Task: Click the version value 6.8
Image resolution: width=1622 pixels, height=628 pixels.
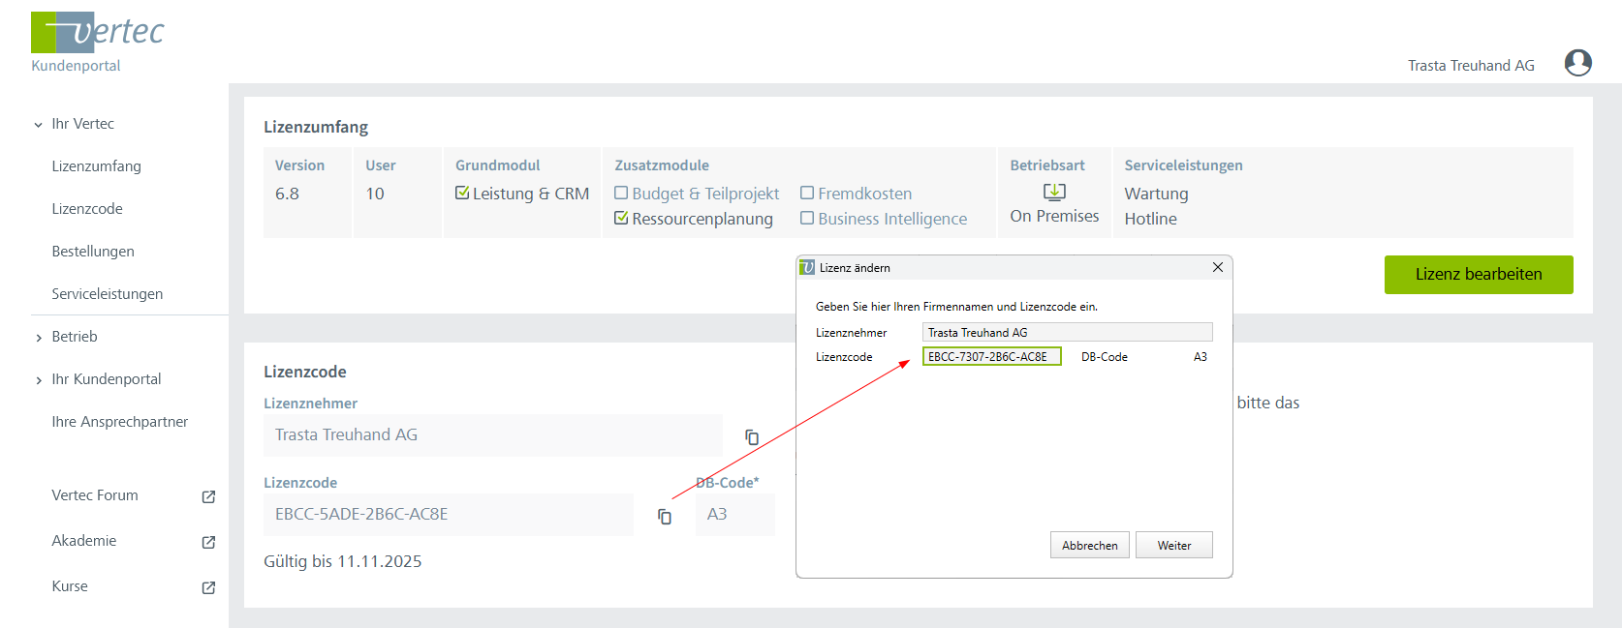Action: (287, 194)
